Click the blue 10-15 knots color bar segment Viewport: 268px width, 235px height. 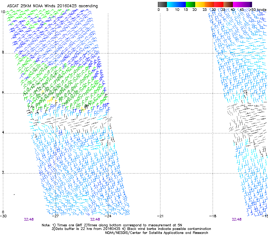181,4
